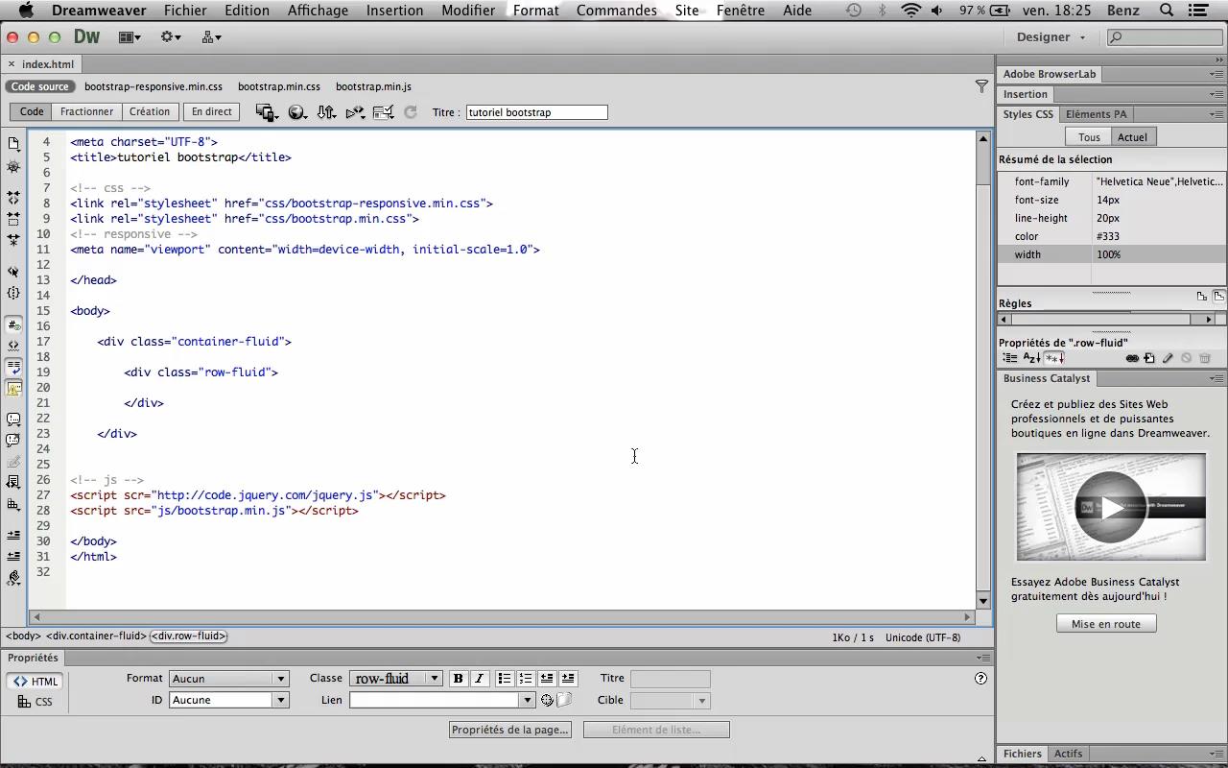The image size is (1228, 768).
Task: Click the Properties panel help icon
Action: 980,679
